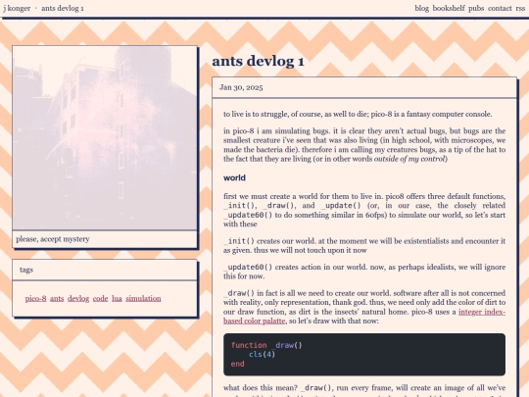Open the devlog tag

coord(78,298)
